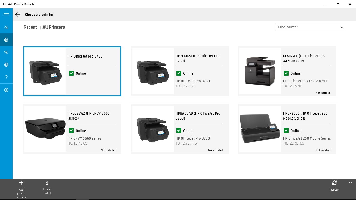Screen dimensions: 356x200
Task: Select the printer icon in sidebar
Action: 6,40
